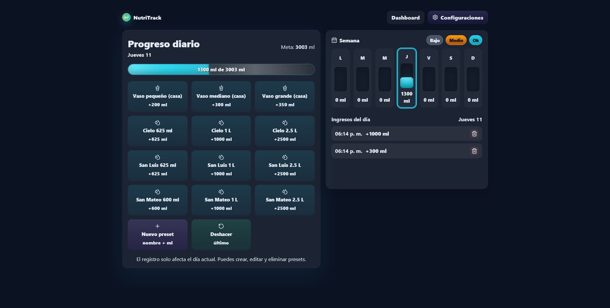610x308 pixels.
Task: Click the gear icon inside Configuraciones button
Action: click(435, 18)
